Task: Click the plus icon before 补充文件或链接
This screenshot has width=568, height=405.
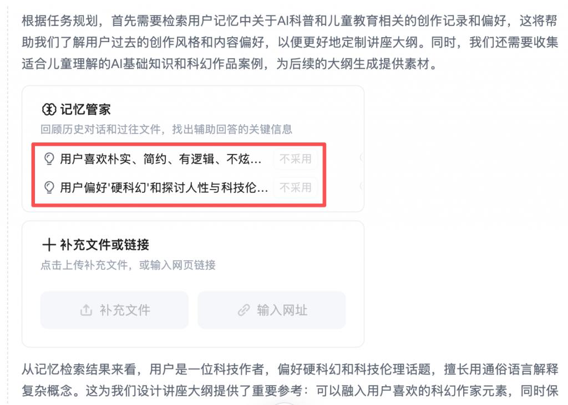Action: pos(49,245)
